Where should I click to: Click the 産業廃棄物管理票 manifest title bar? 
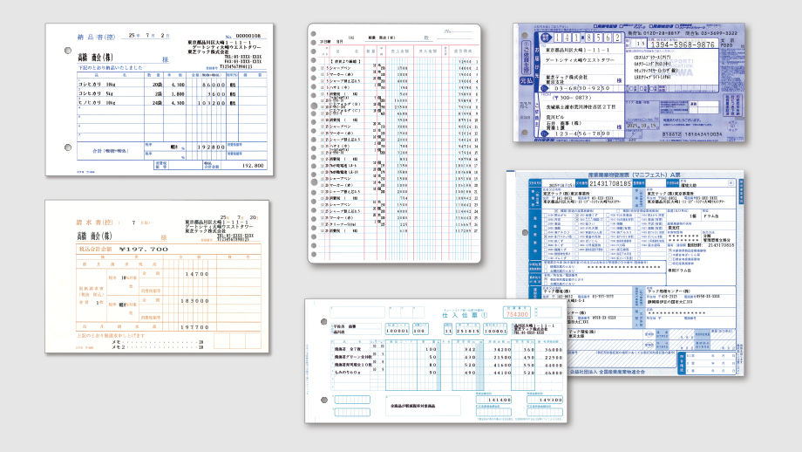640,175
